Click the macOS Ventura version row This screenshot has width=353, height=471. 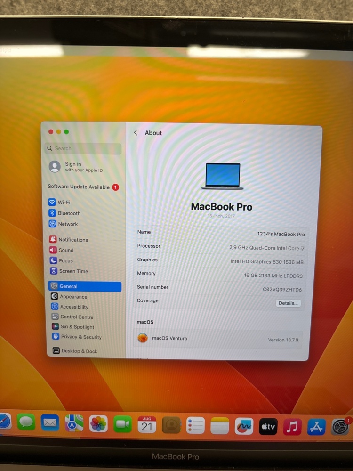[218, 339]
